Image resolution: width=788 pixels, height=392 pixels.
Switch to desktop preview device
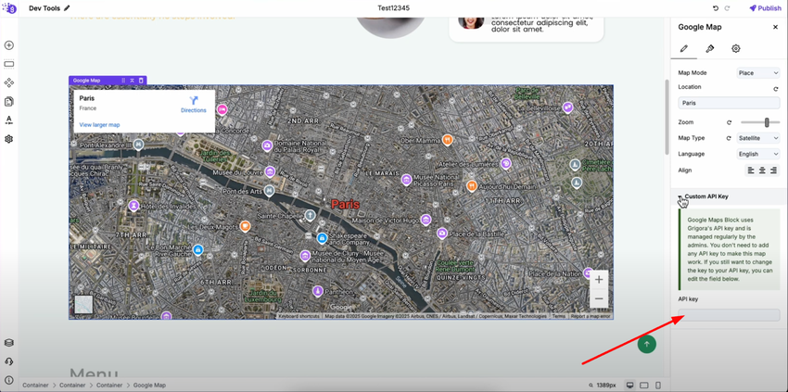(x=629, y=385)
